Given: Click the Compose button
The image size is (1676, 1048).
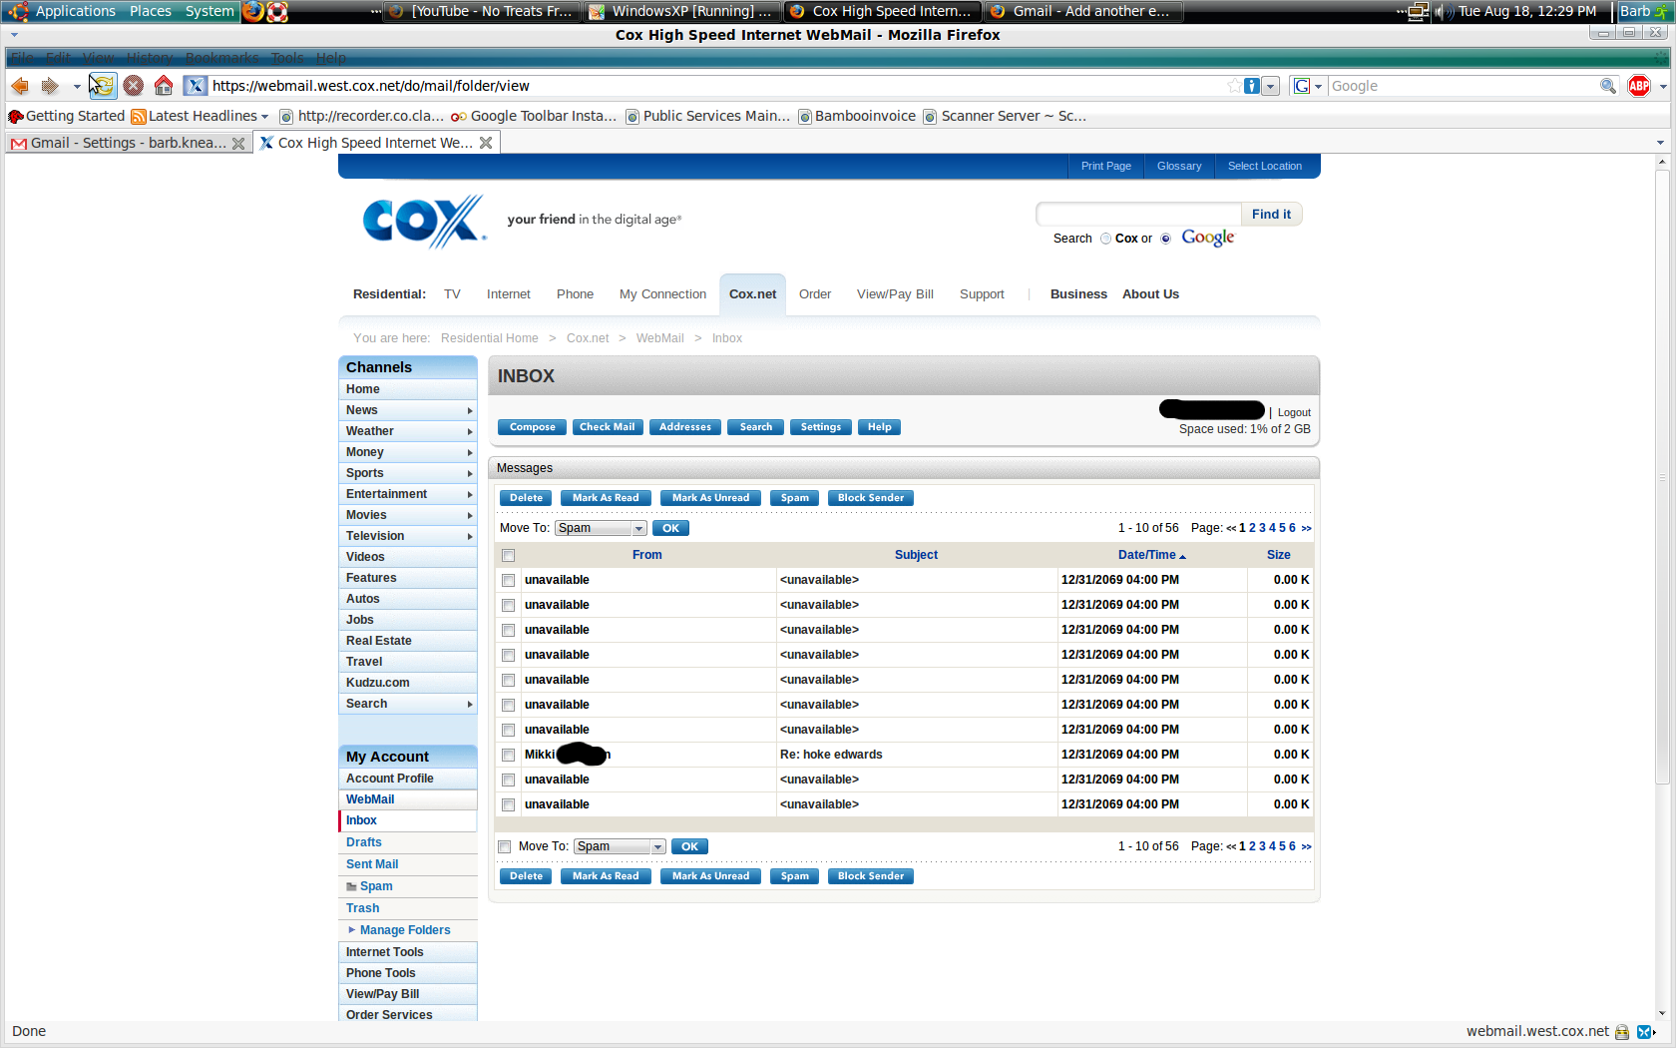Looking at the screenshot, I should [532, 427].
